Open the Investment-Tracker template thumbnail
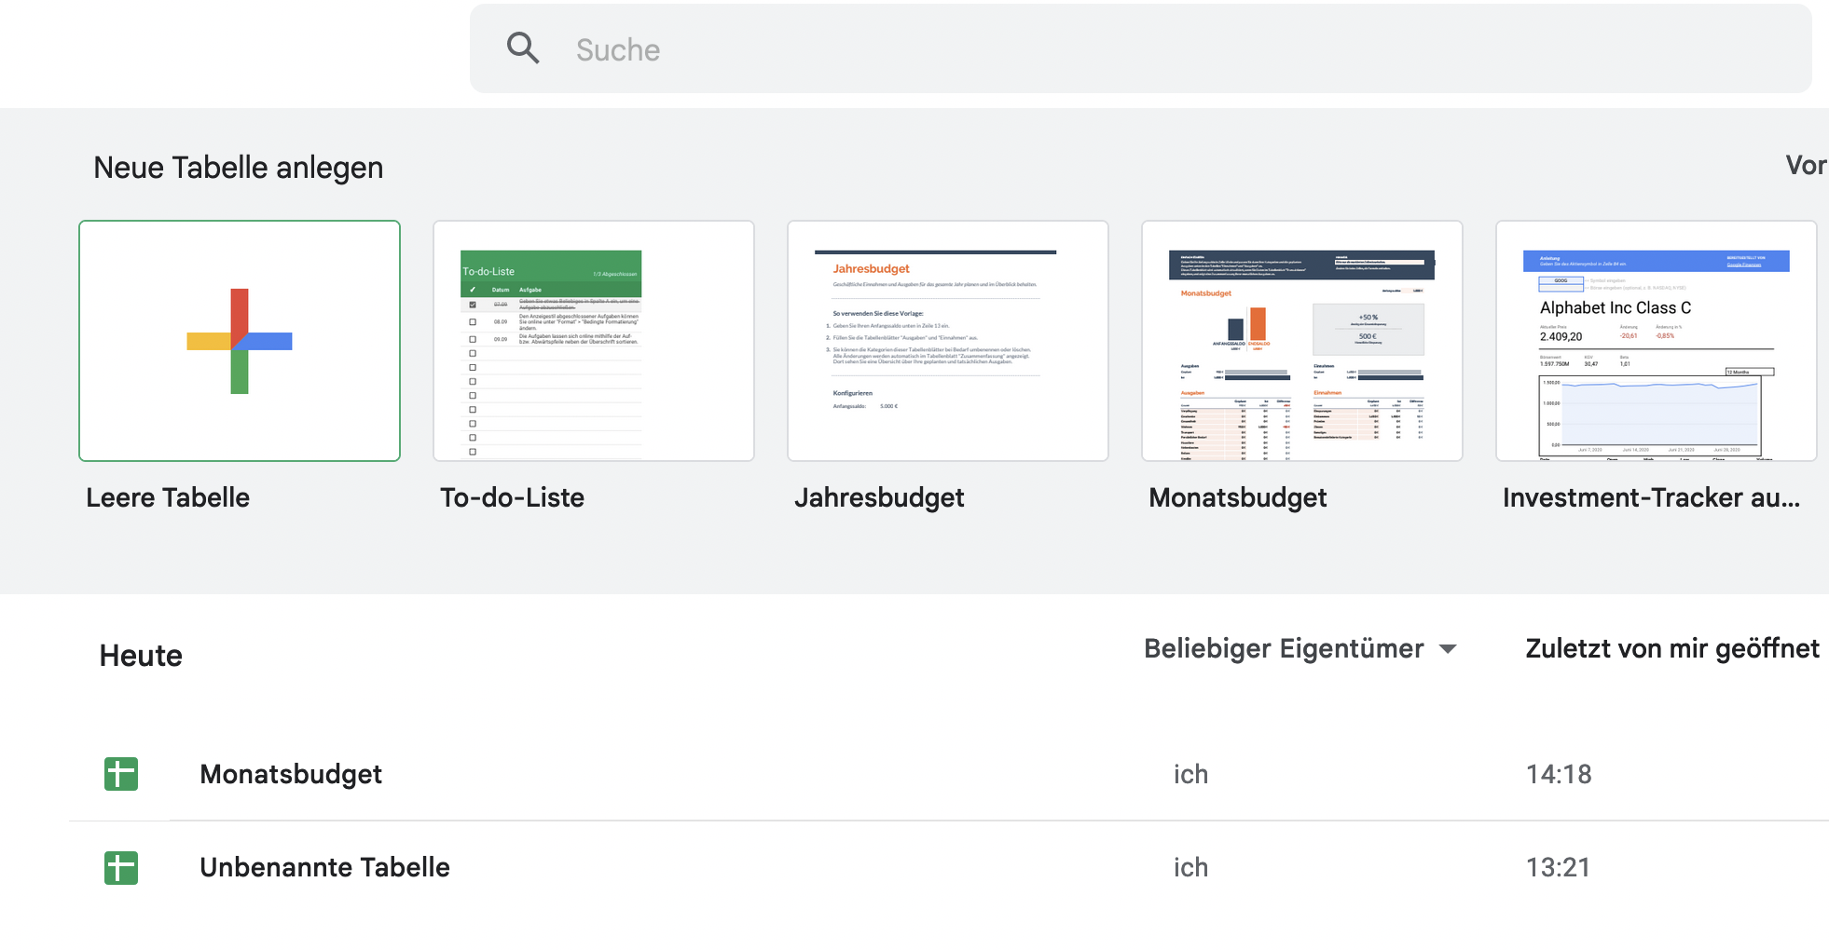Viewport: 1829px width, 950px height. coord(1657,341)
